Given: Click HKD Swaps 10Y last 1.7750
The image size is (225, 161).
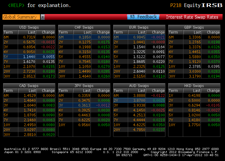Looking at the screenshot, I should 194,125.
